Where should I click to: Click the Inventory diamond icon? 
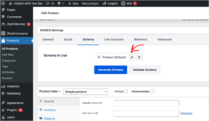tap(41, 109)
